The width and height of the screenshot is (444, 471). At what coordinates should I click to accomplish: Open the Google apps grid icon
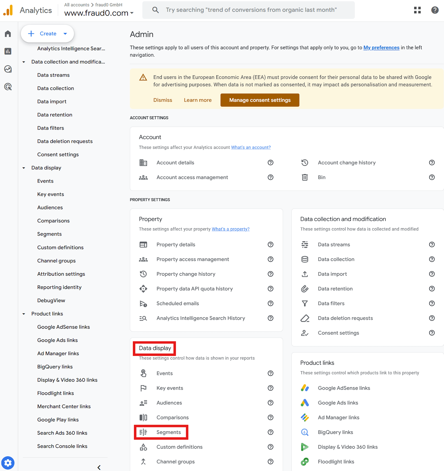point(417,10)
